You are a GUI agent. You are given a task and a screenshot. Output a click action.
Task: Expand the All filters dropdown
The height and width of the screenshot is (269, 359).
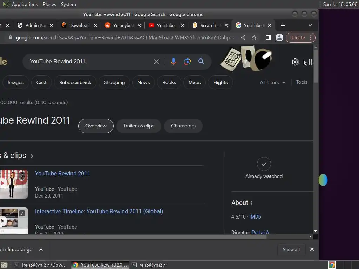(272, 83)
